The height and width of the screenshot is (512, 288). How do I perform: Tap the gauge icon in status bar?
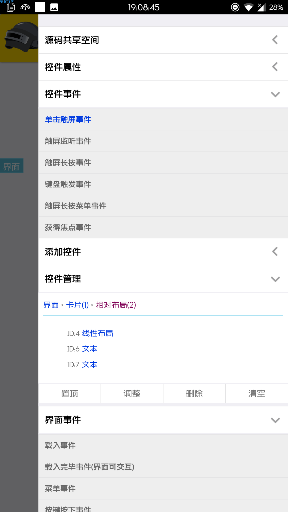[25, 7]
